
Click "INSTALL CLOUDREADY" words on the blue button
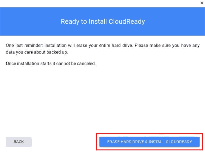point(170,142)
